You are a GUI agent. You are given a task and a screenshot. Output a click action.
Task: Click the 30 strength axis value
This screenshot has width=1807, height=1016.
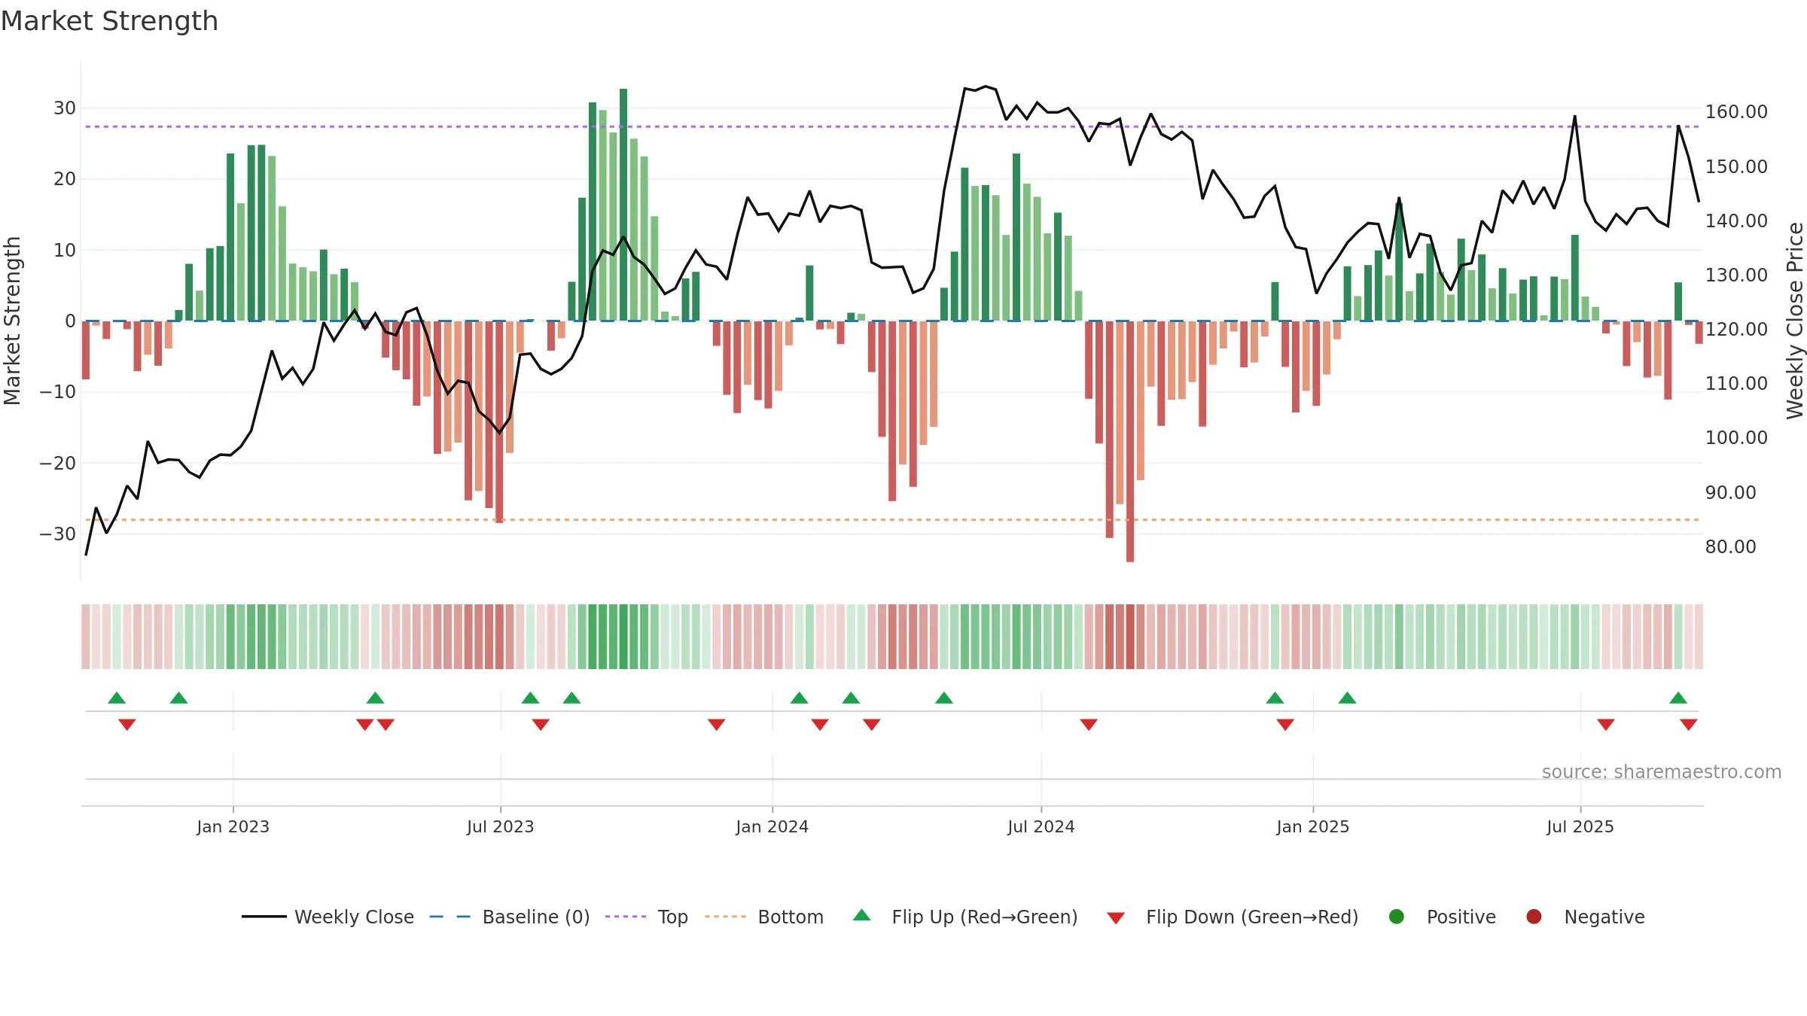[64, 108]
